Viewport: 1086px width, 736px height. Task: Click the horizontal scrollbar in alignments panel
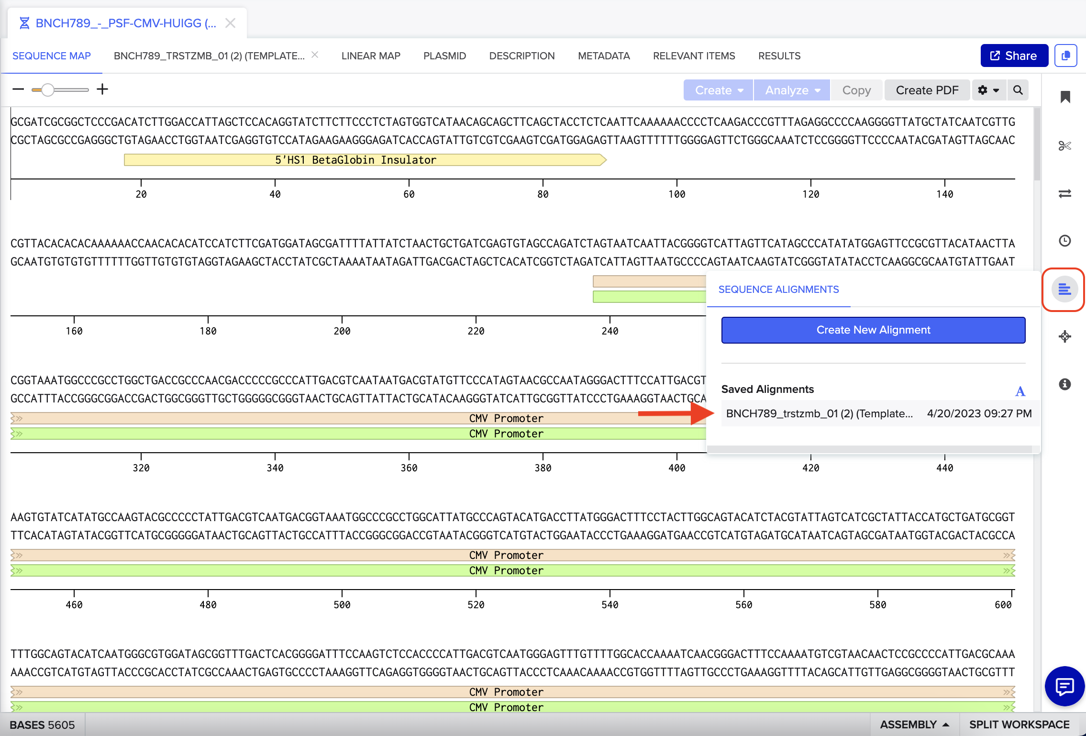tap(869, 449)
